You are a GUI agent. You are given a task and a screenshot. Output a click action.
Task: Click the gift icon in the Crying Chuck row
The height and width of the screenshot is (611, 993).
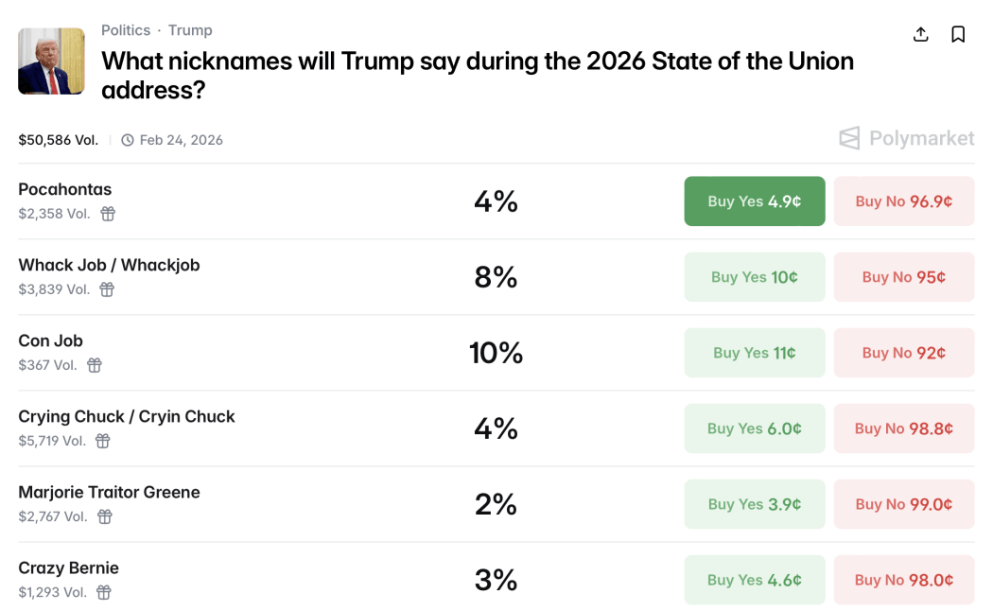point(105,441)
